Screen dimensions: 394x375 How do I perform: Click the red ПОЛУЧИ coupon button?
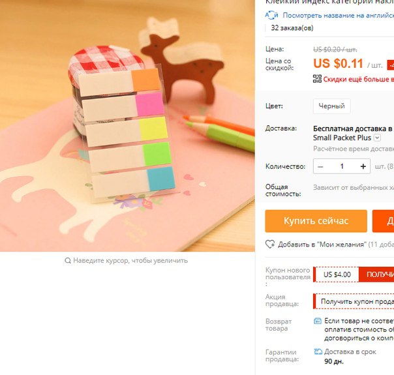point(376,275)
